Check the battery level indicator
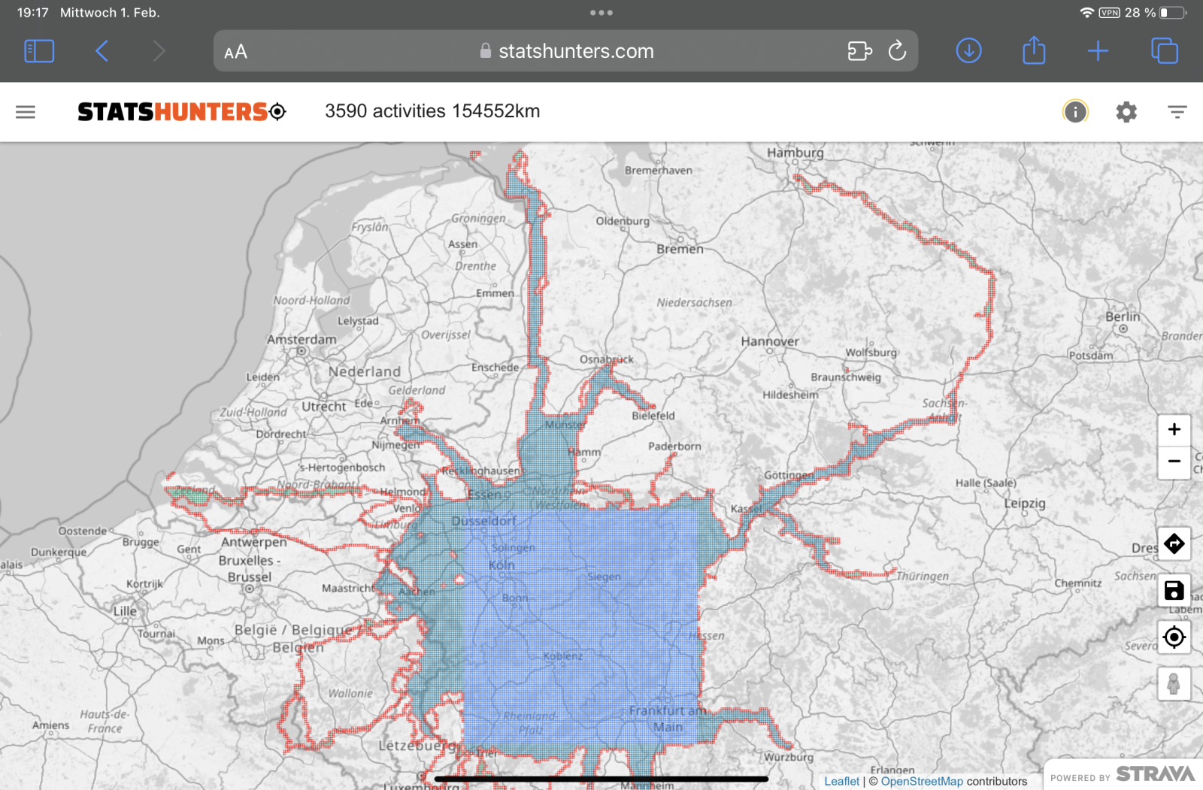 tap(1172, 13)
